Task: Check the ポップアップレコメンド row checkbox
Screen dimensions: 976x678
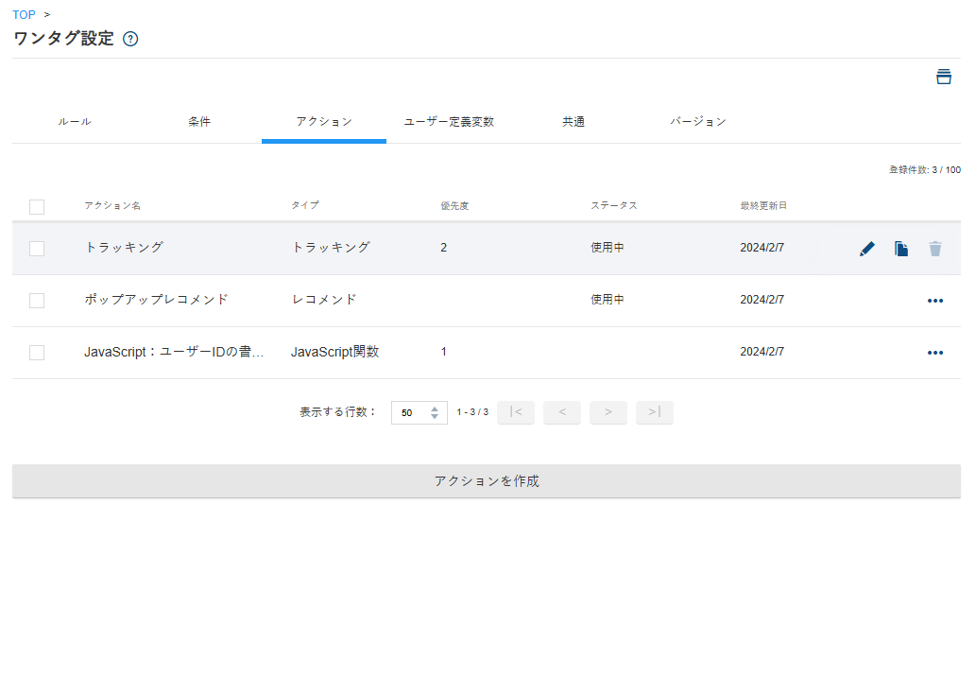Action: pyautogui.click(x=37, y=301)
